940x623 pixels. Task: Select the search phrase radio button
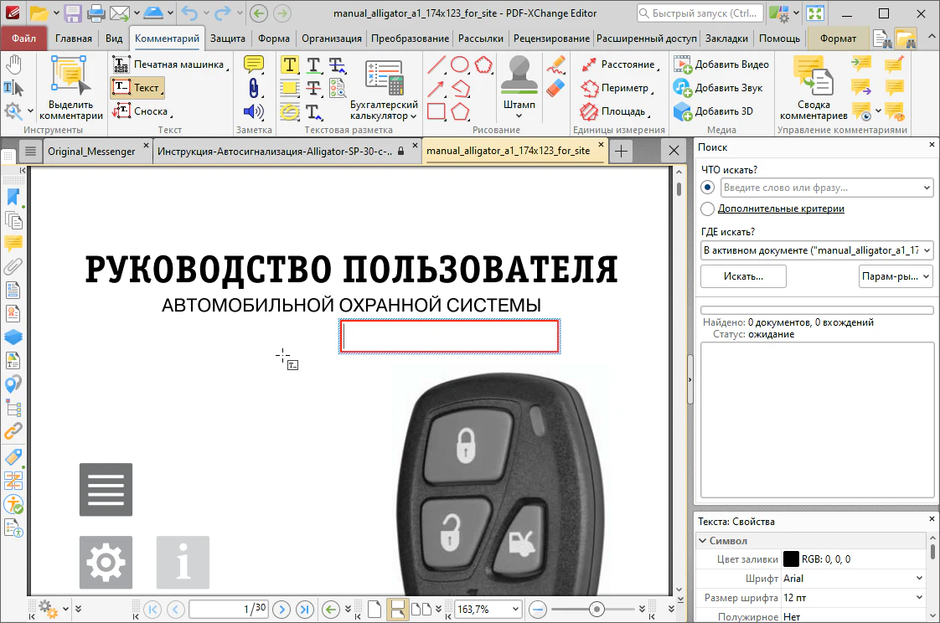[709, 188]
